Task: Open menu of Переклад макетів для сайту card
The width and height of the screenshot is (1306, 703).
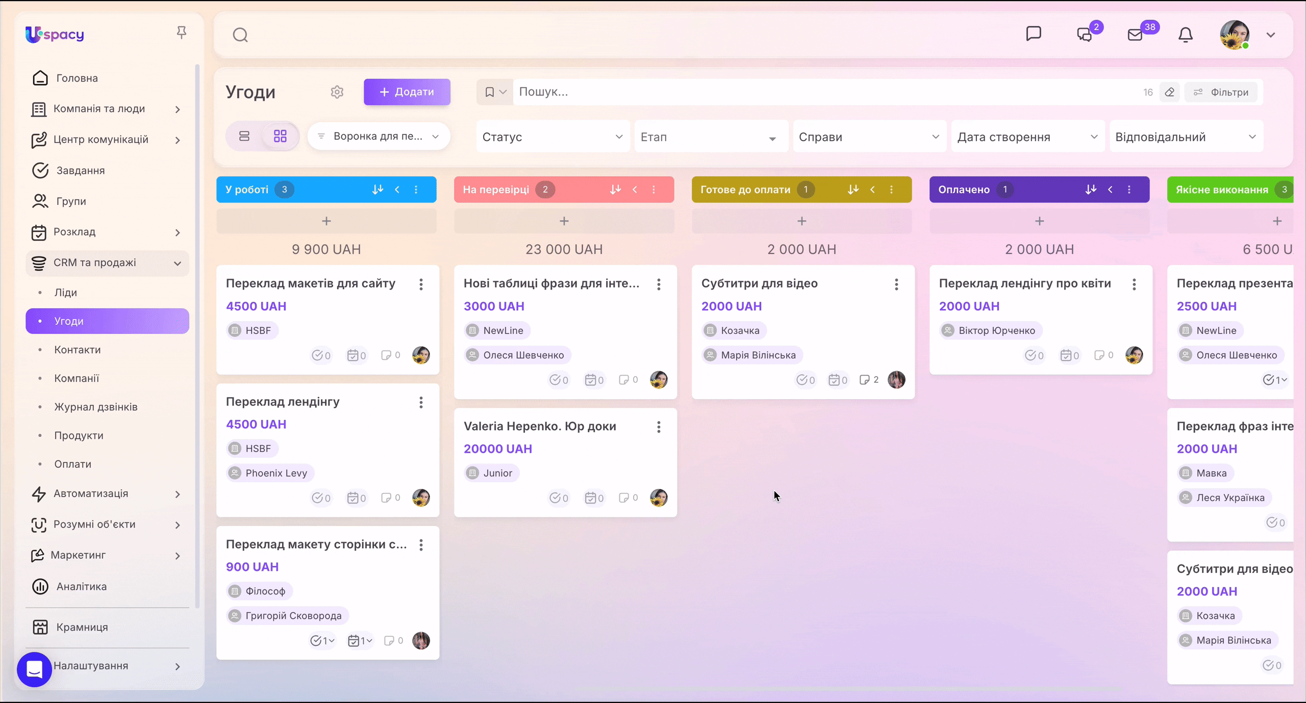Action: pos(421,284)
